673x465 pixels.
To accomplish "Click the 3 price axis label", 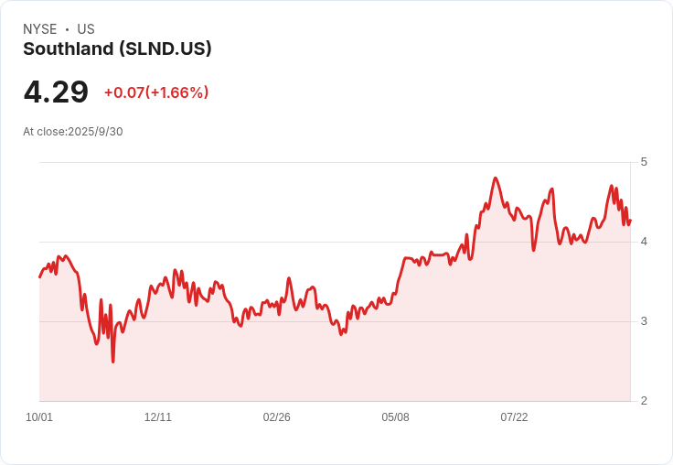I will coord(644,321).
